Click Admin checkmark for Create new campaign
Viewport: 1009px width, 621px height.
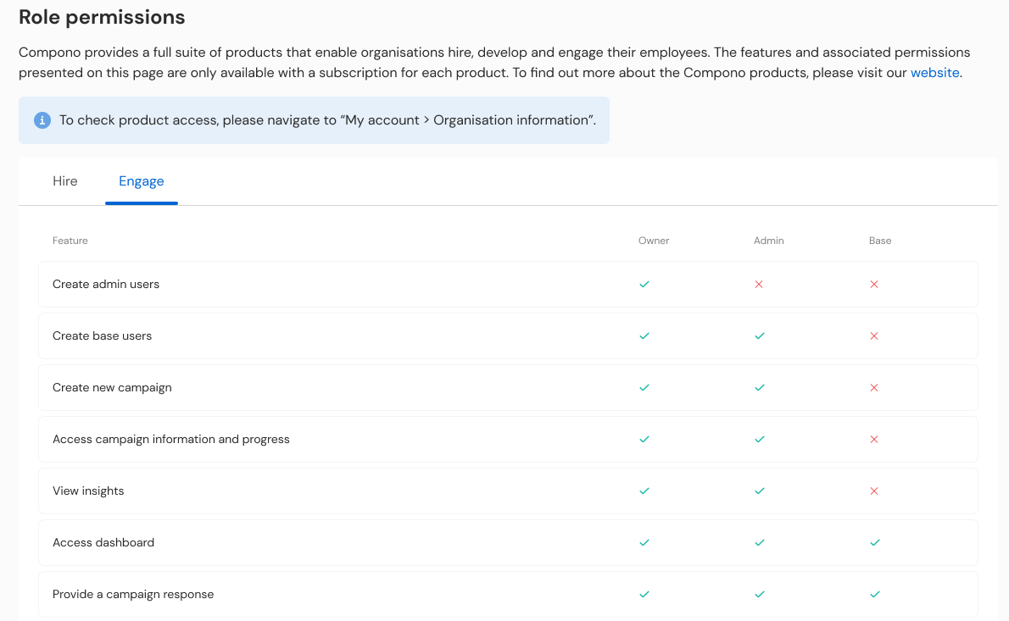point(760,388)
